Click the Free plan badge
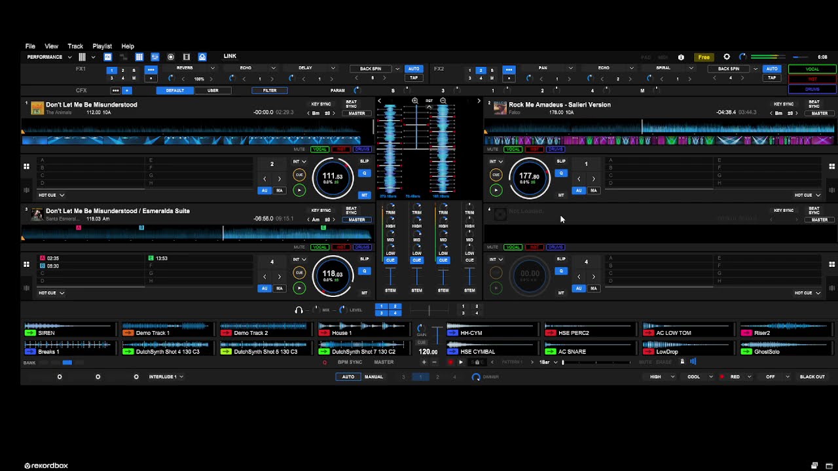838x471 pixels. pos(704,57)
